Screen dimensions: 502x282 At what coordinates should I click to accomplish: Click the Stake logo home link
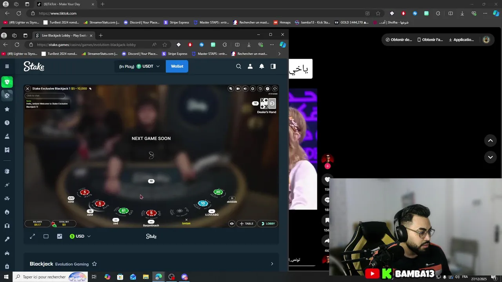34,66
